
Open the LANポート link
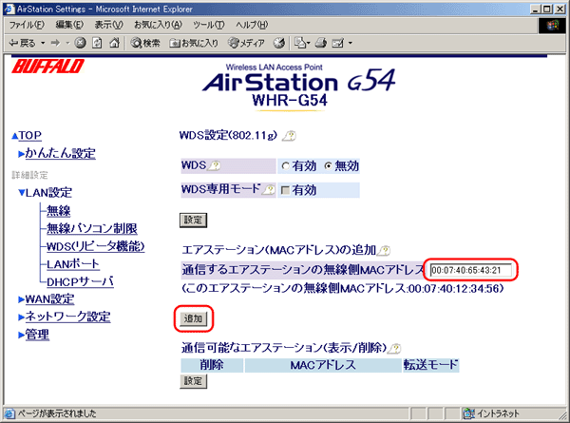pyautogui.click(x=73, y=264)
